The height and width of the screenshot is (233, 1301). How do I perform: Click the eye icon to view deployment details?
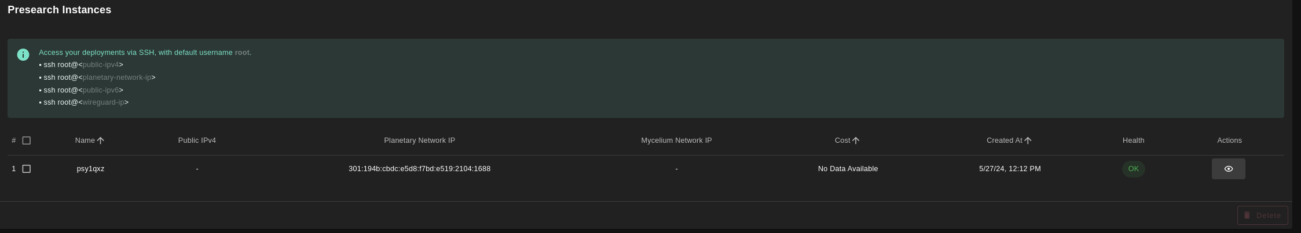[x=1228, y=169]
